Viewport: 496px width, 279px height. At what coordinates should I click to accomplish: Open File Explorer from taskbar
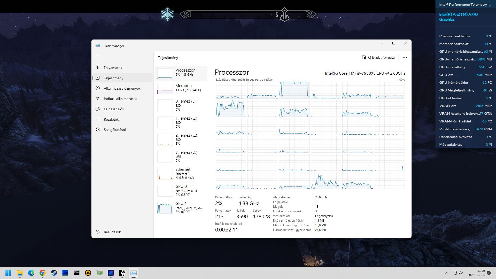pos(20,273)
